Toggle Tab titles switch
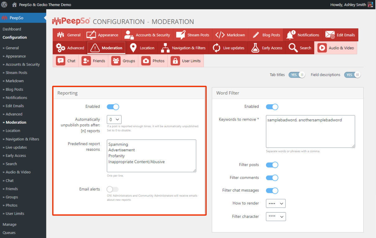This screenshot has width=376, height=238. point(297,75)
